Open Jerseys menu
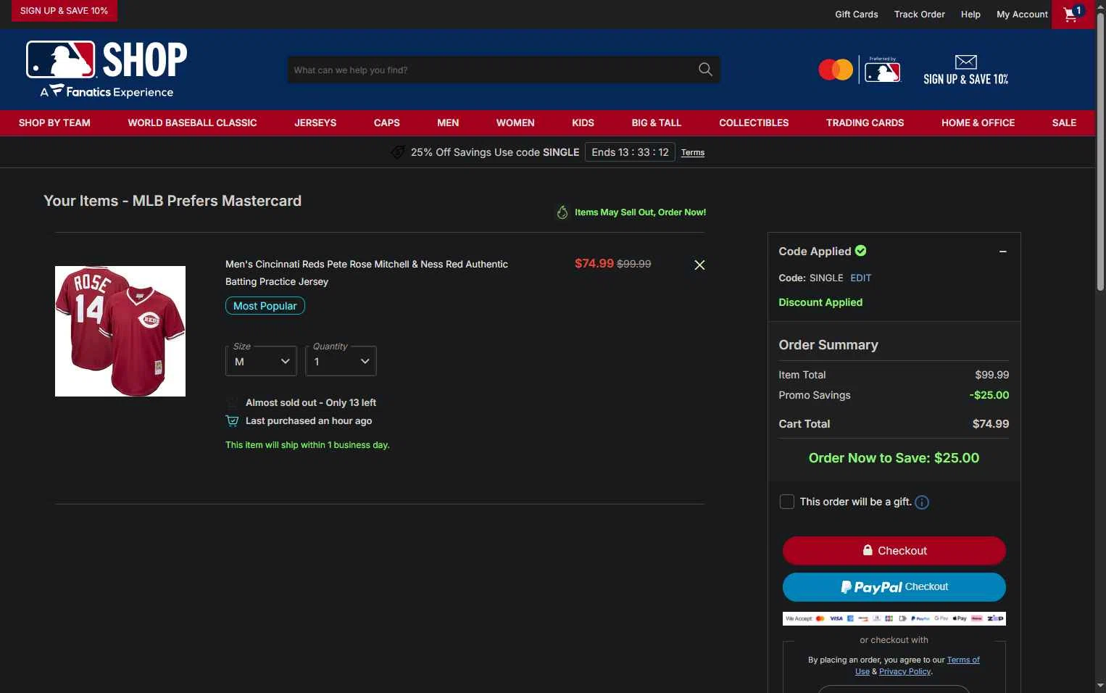This screenshot has height=693, width=1106. (315, 123)
